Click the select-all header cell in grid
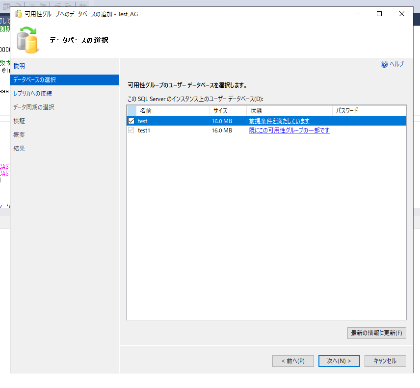This screenshot has width=420, height=388. (131, 110)
